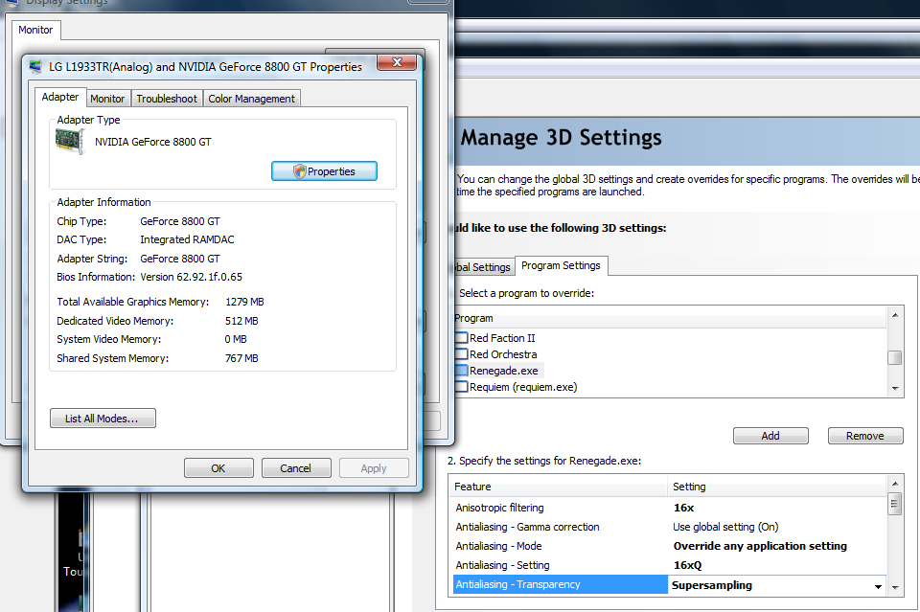Click the graphics adapter card icon
Viewport: 920px width, 612px height.
(x=71, y=143)
